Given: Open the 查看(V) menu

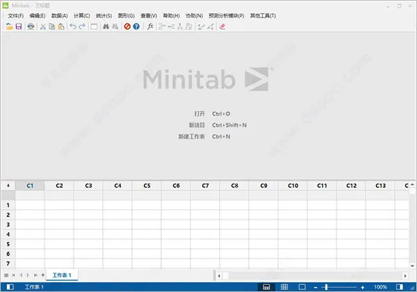Looking at the screenshot, I should 149,16.
